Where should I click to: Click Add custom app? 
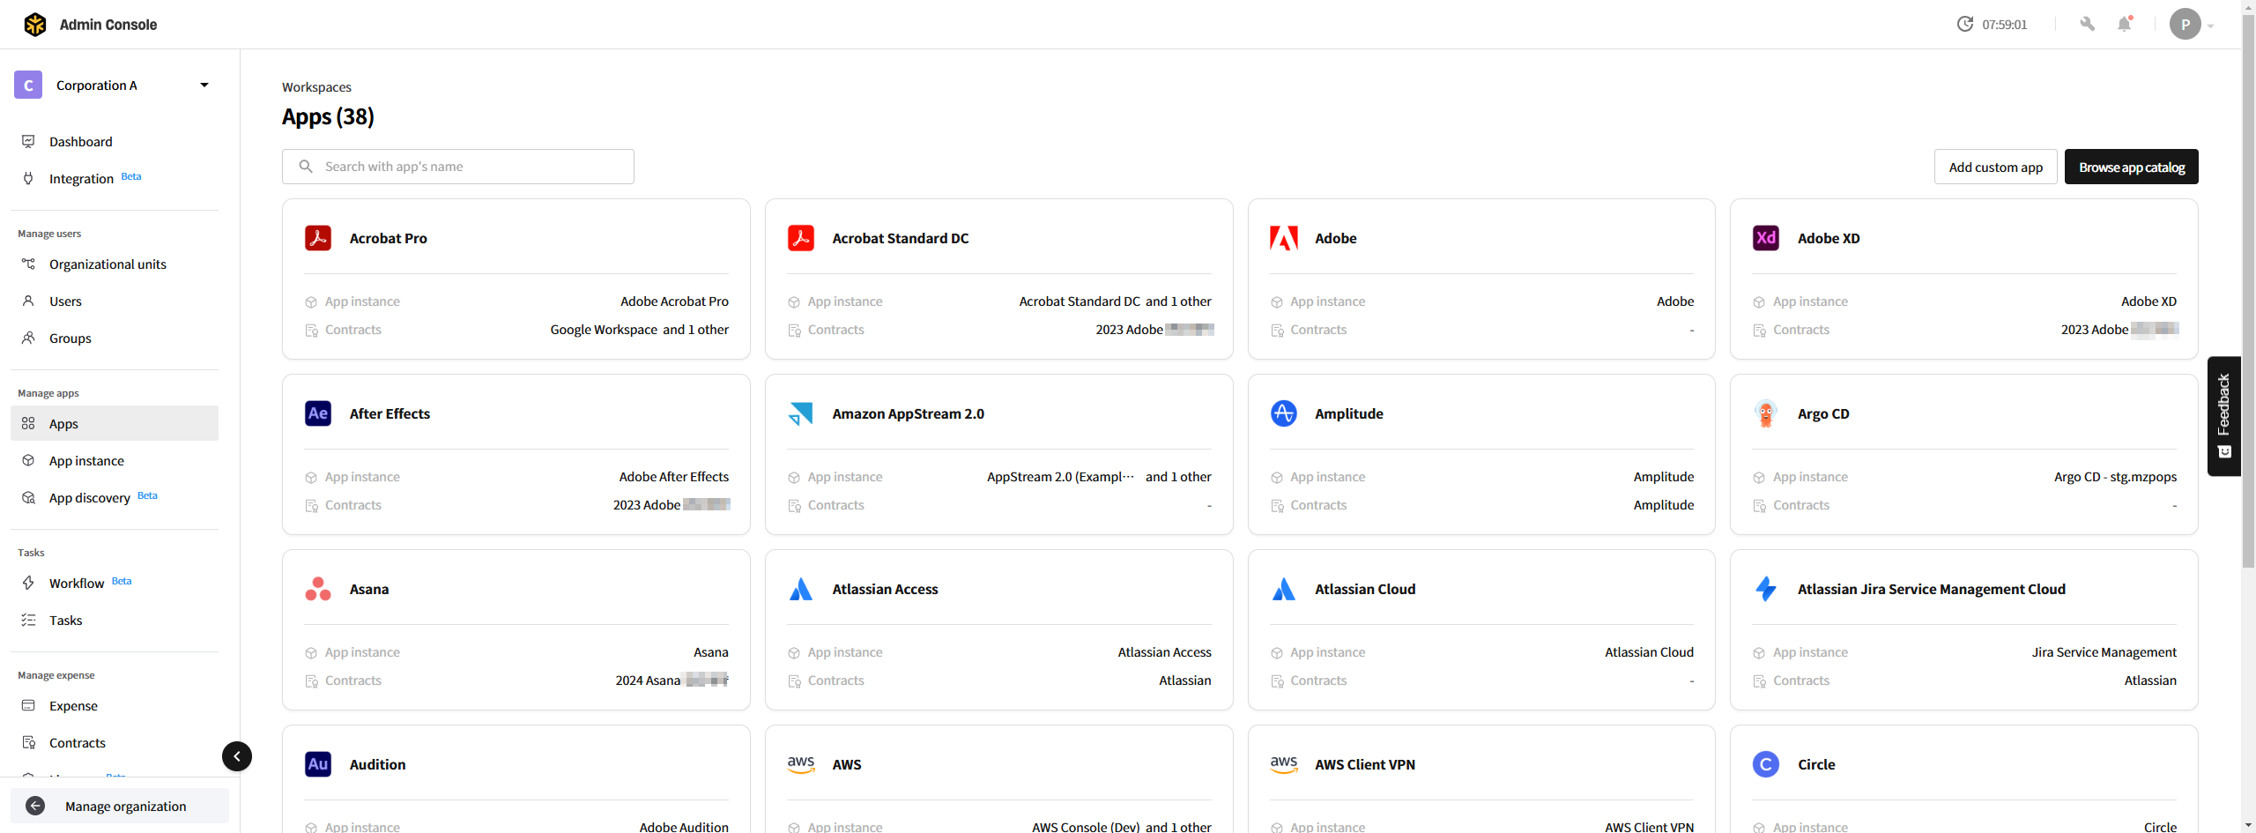pos(1995,167)
